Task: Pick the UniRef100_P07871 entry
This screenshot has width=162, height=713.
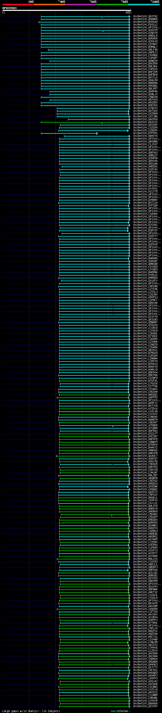Action: (x=145, y=189)
